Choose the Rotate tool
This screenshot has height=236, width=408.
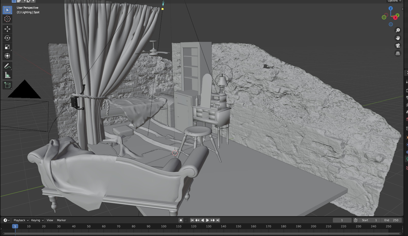7,38
